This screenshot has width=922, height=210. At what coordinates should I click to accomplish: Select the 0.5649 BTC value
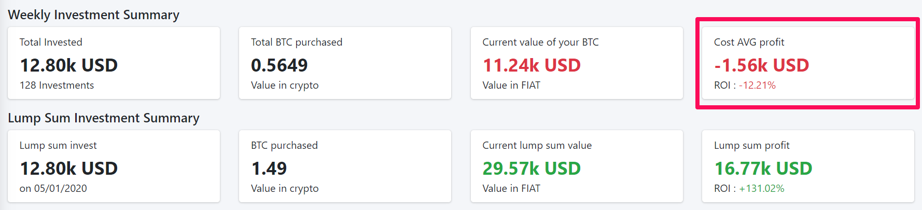[279, 65]
